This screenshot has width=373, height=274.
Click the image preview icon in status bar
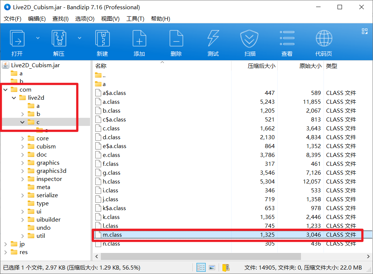click(x=212, y=268)
